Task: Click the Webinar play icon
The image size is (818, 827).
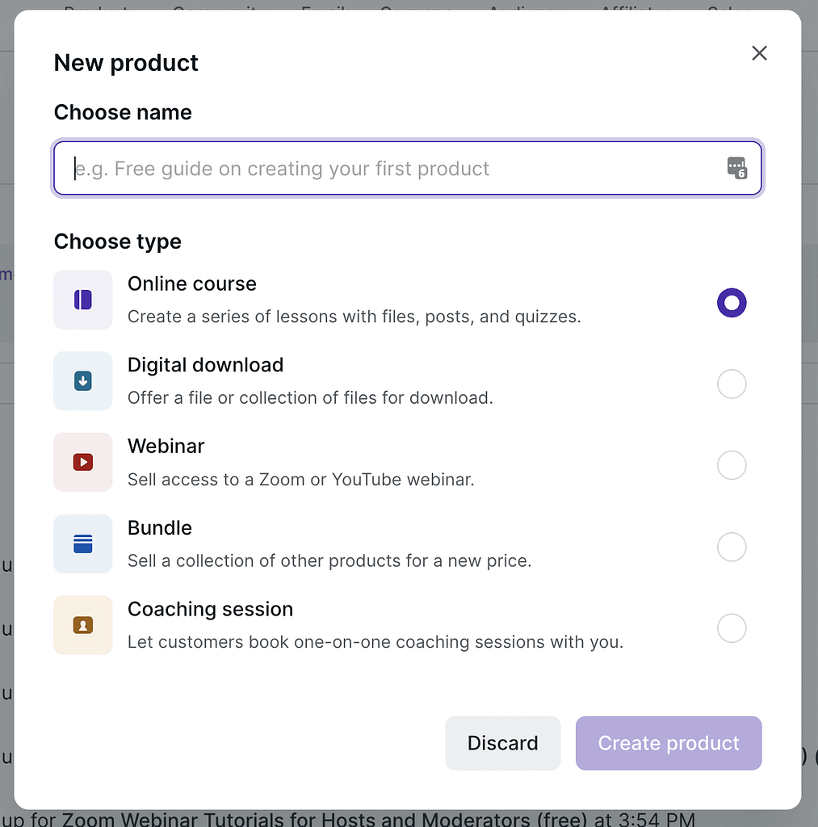Action: tap(82, 463)
